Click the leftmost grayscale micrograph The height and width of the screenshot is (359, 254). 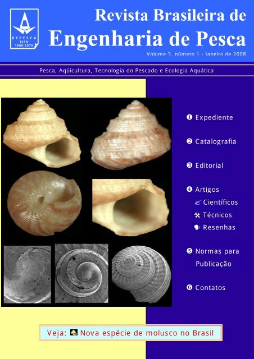[28, 274]
